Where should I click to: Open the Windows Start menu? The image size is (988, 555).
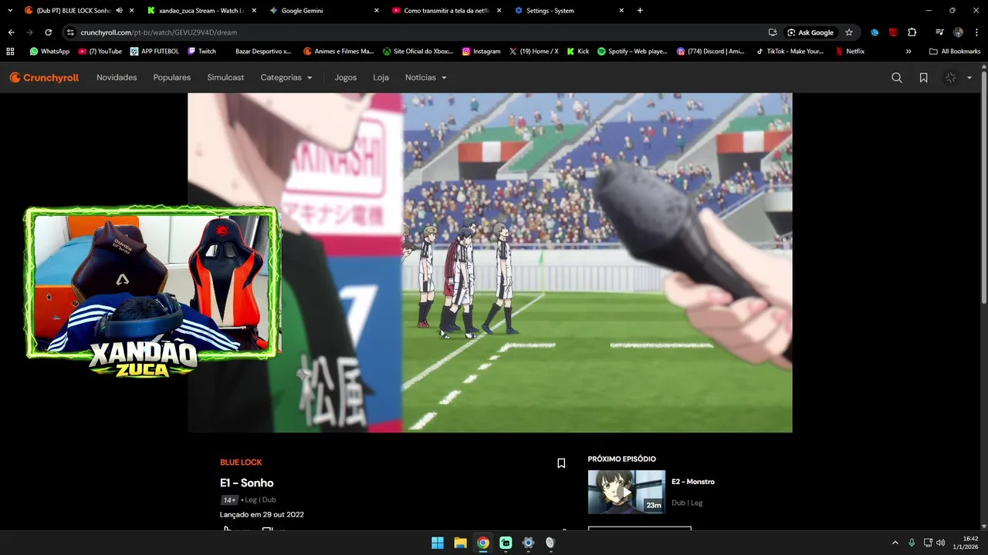(438, 543)
